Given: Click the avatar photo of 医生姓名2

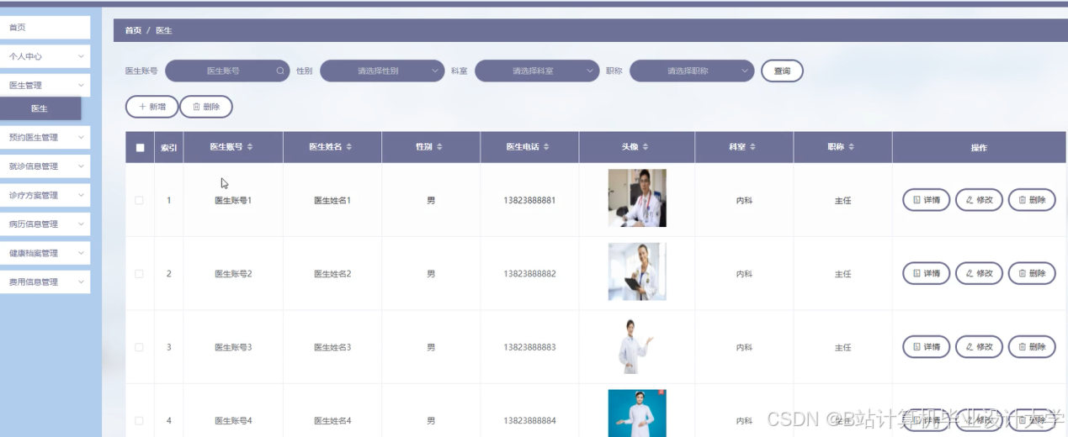Looking at the screenshot, I should pyautogui.click(x=637, y=271).
